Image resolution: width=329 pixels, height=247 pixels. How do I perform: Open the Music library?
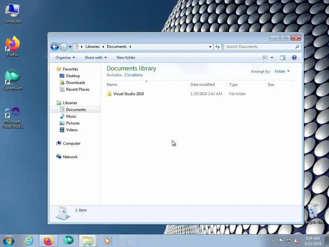tap(71, 116)
